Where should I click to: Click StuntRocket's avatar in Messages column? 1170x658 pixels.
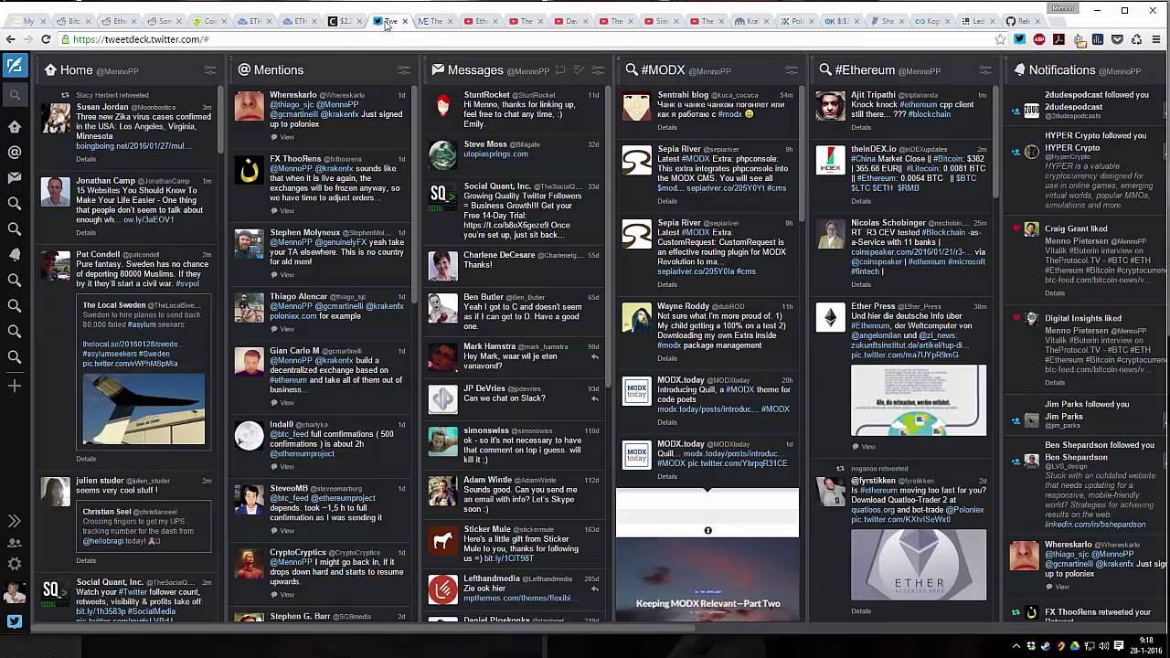pyautogui.click(x=442, y=106)
